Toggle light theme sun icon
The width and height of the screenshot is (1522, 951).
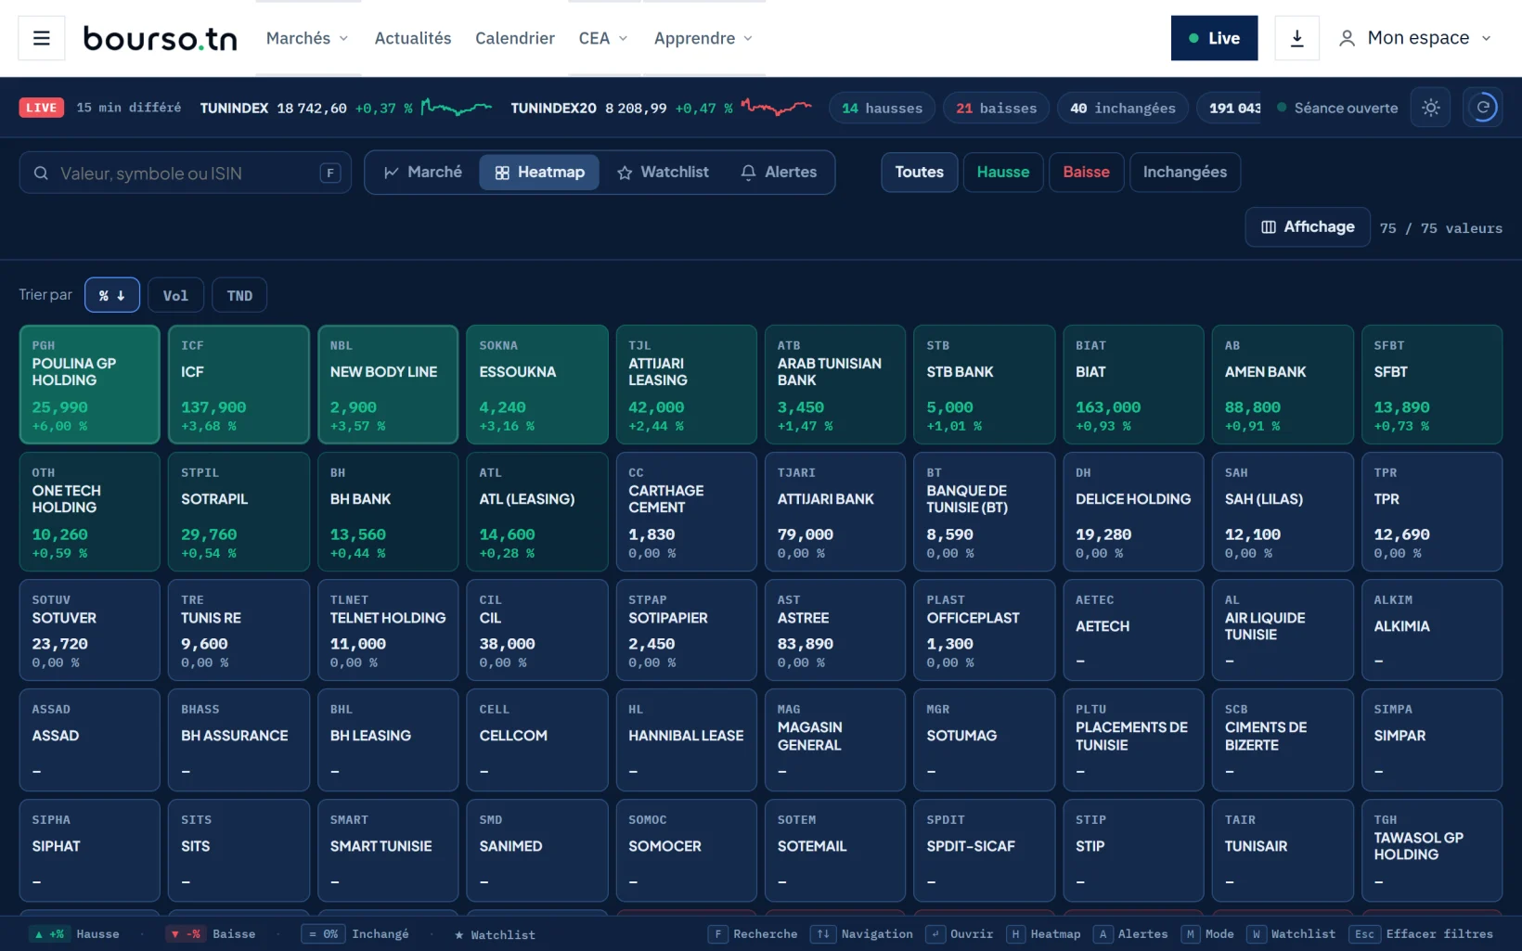click(1430, 108)
